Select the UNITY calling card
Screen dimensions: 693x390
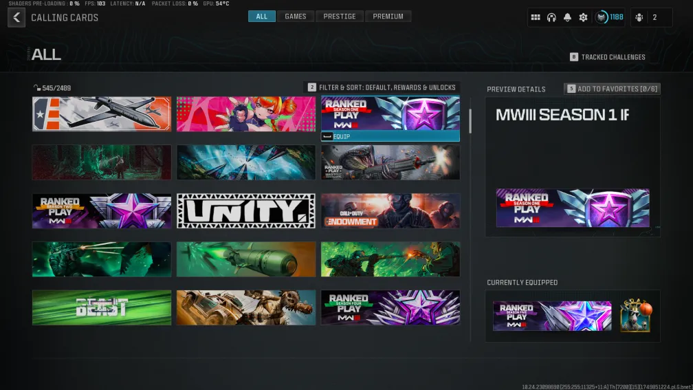point(246,211)
